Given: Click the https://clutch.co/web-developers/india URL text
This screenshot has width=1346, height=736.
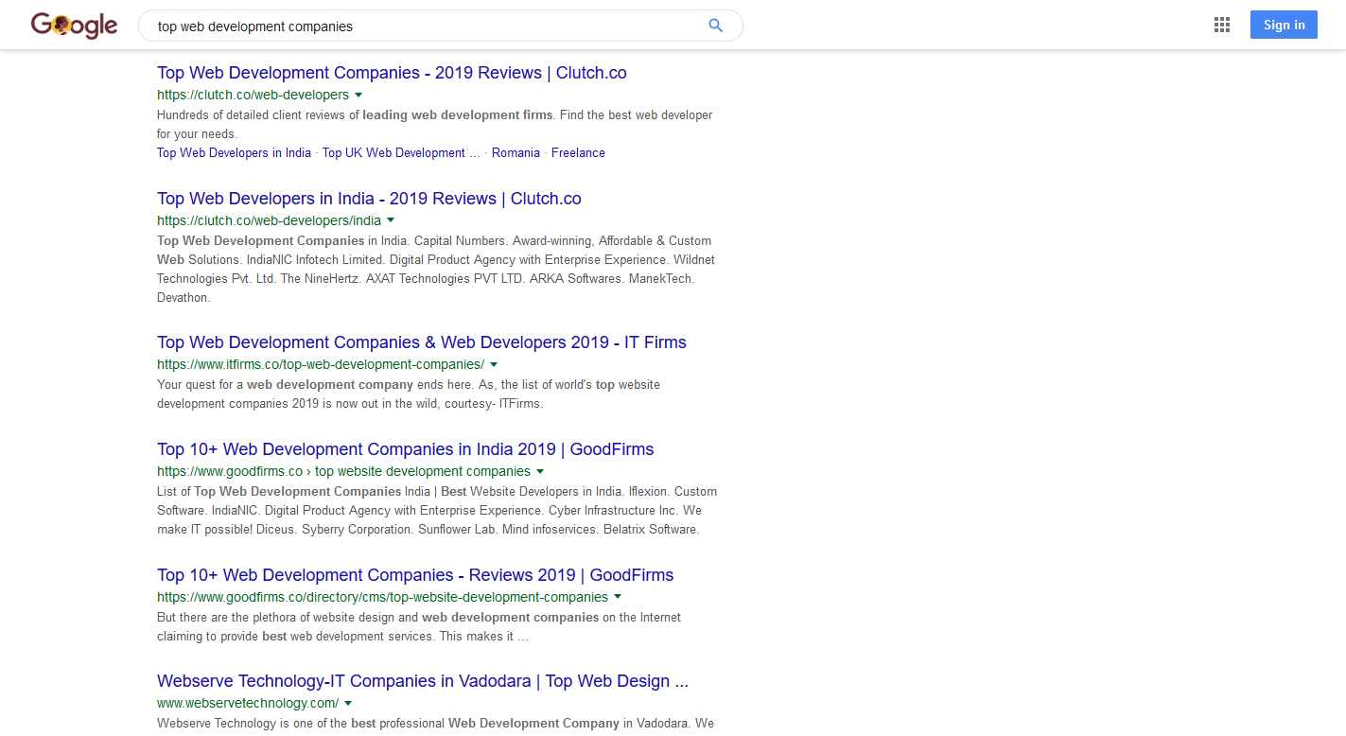Looking at the screenshot, I should [x=269, y=220].
